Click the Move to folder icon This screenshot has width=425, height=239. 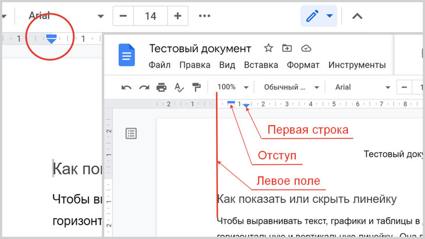tap(286, 48)
